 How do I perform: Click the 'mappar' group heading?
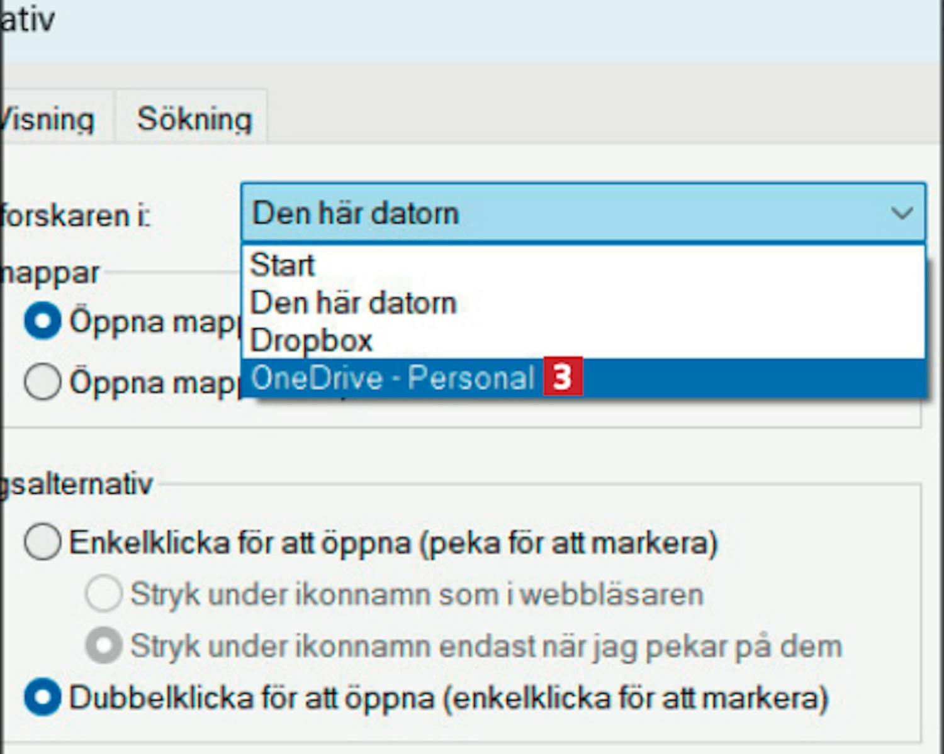[50, 273]
